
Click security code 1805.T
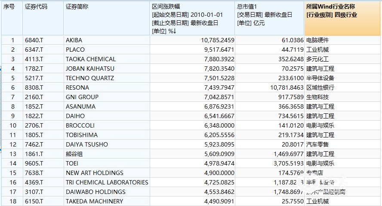coord(34,135)
